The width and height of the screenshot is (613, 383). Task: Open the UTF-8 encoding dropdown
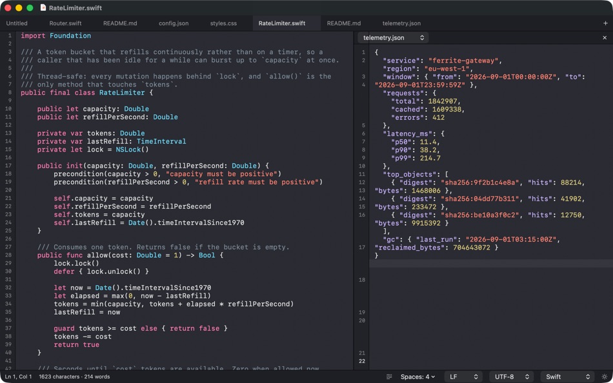click(512, 377)
